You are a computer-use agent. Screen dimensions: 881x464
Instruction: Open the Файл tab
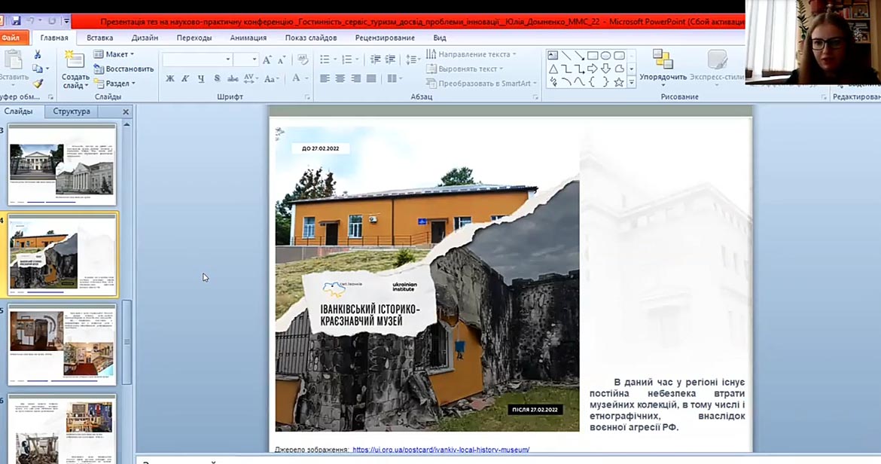click(10, 38)
